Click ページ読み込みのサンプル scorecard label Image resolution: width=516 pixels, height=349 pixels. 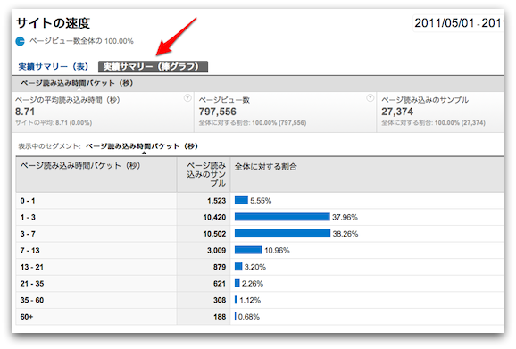(425, 100)
